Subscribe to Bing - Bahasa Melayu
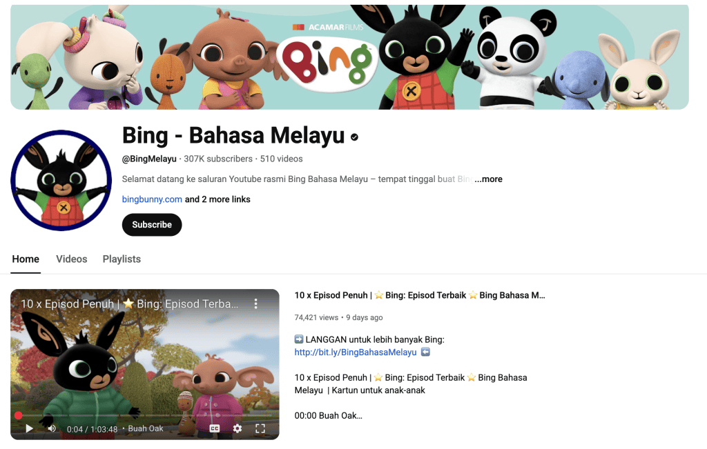This screenshot has height=449, width=707. (x=152, y=225)
